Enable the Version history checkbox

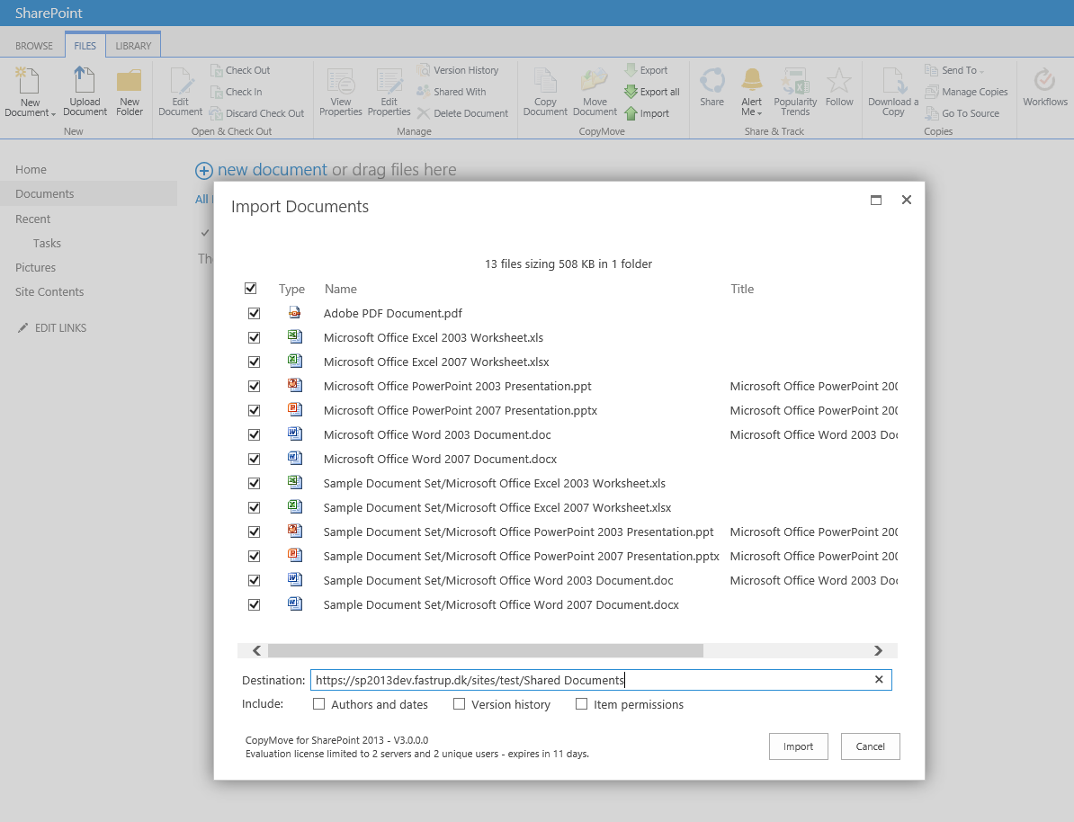[x=459, y=704]
